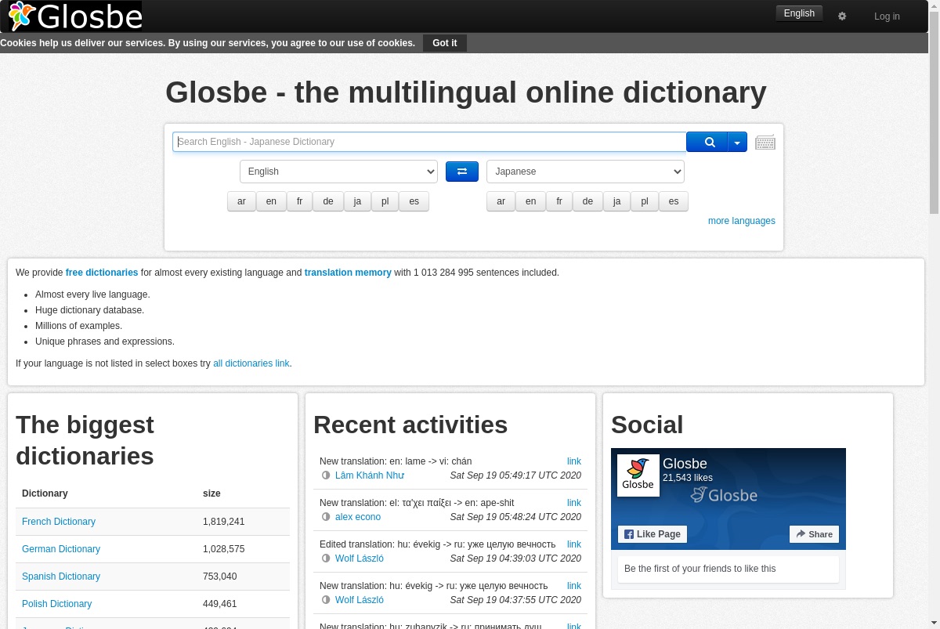The image size is (940, 629).
Task: Open the English interface language selector
Action: pos(799,13)
